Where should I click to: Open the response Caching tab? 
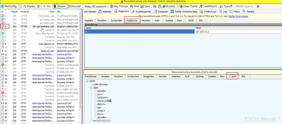pos(199,76)
